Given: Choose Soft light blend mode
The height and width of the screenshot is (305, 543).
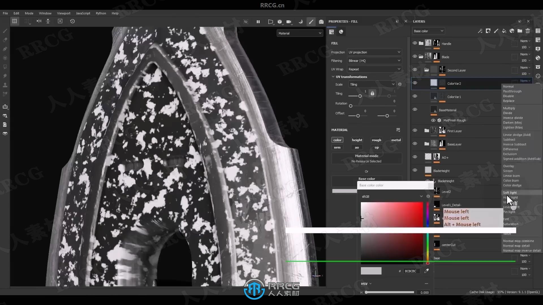Looking at the screenshot, I should tap(510, 193).
